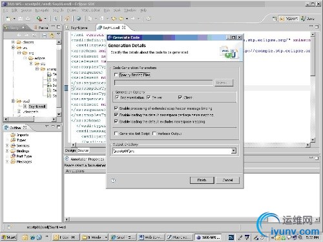323x242 pixels.
Task: Enable Generate Ant Script checkbox
Action: tap(116, 134)
